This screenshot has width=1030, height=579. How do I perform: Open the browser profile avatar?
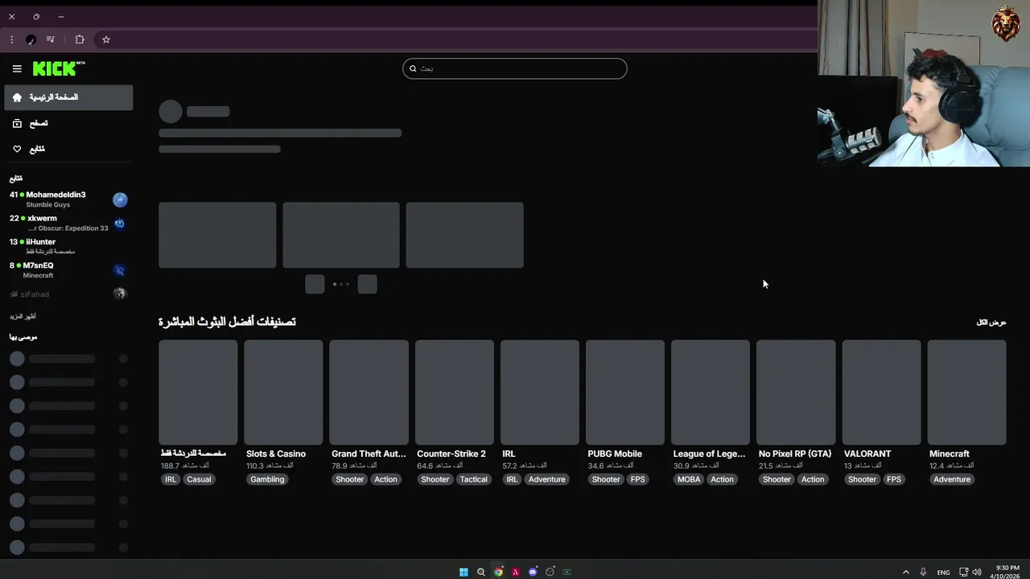tap(31, 39)
